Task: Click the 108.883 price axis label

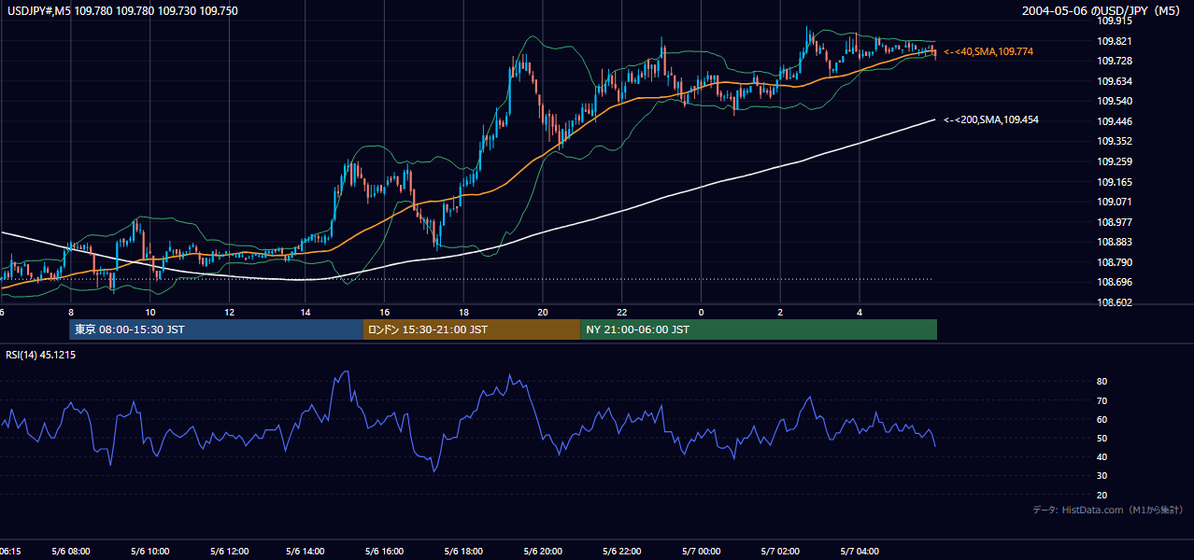Action: 1115,243
